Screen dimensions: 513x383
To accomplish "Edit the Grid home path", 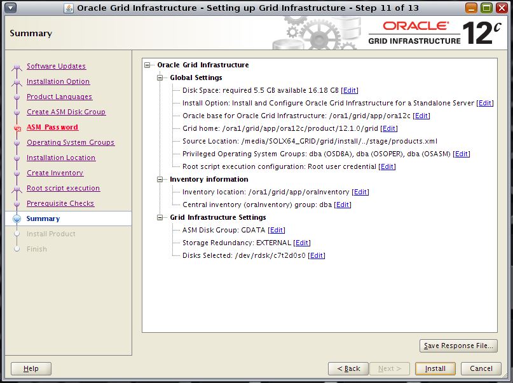I will coord(389,129).
